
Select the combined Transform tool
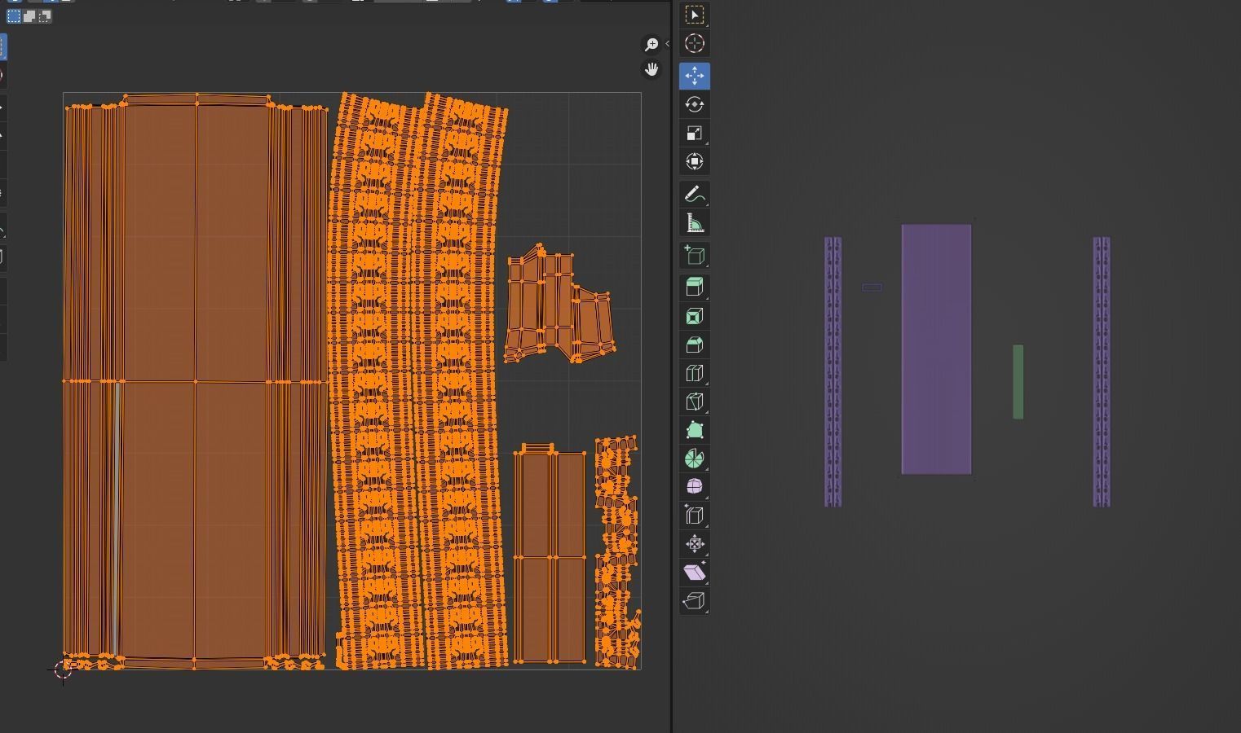(x=694, y=161)
